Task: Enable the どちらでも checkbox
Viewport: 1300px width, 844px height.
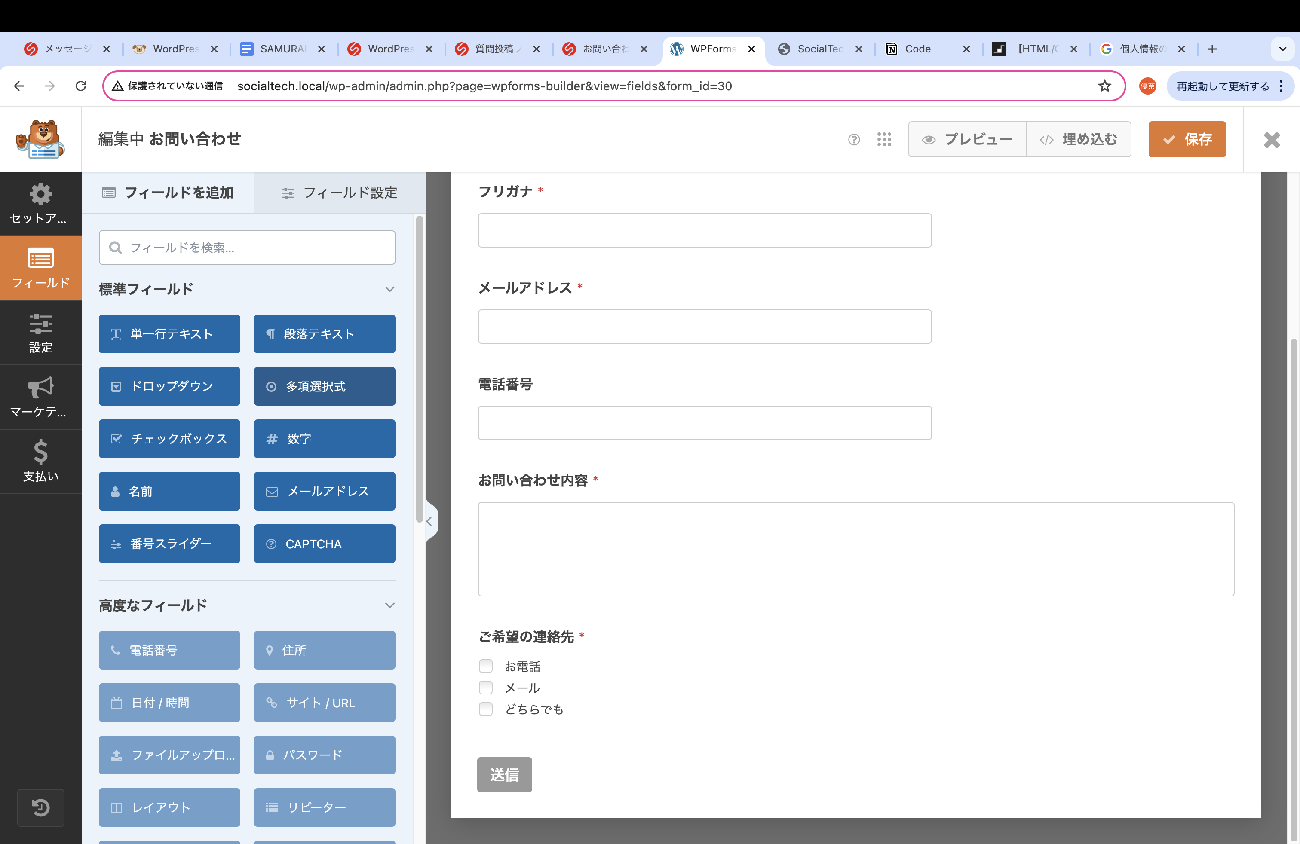Action: click(x=486, y=709)
